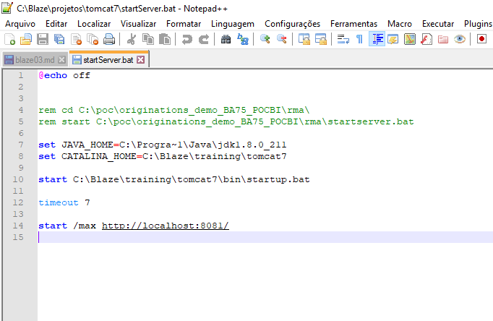Click line number 10 in margin
This screenshot has width=493, height=321.
pyautogui.click(x=18, y=179)
